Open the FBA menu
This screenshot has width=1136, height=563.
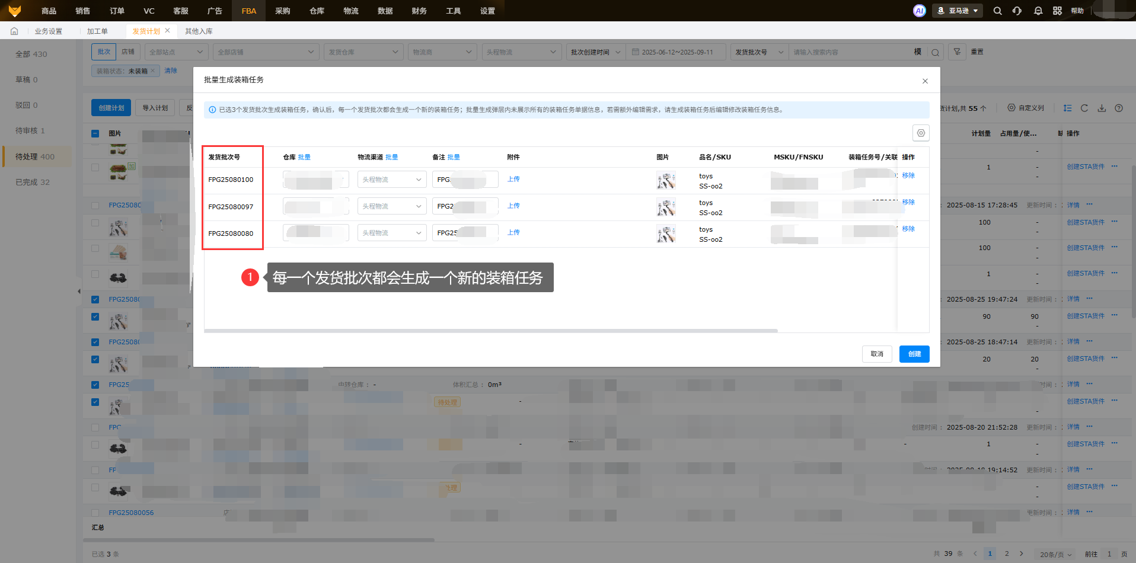248,11
